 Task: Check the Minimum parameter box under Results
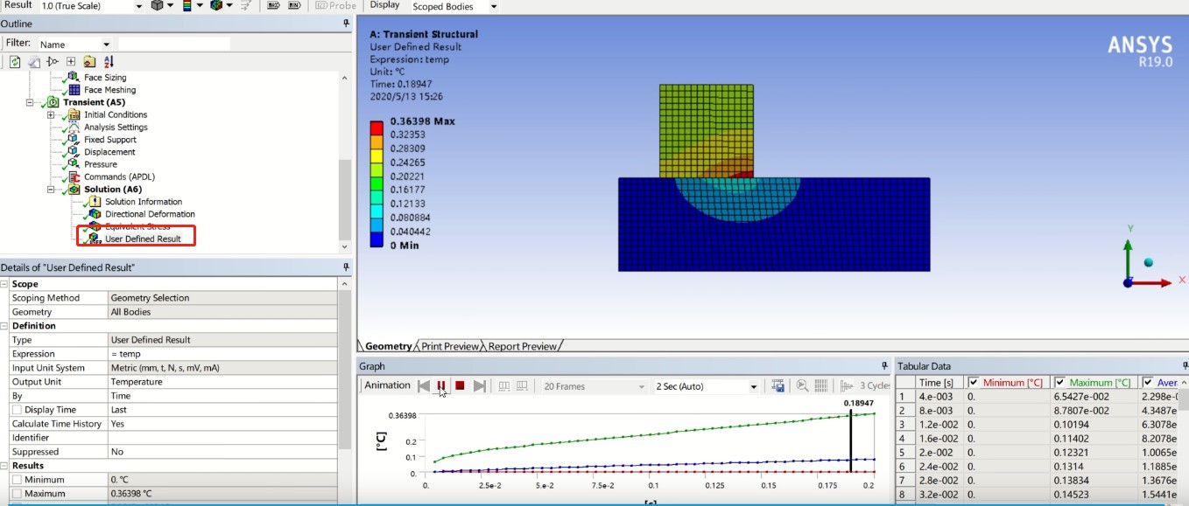click(x=17, y=480)
